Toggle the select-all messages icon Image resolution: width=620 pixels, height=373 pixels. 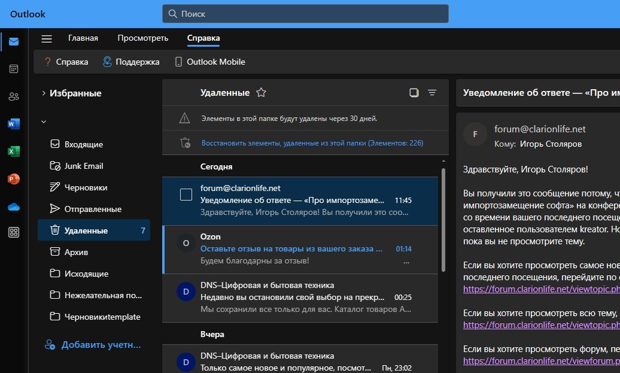[414, 93]
